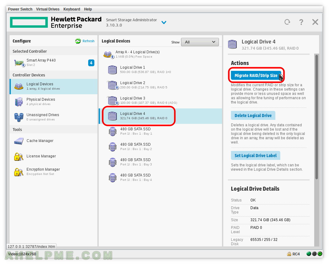Click Delete Logical Drive button
This screenshot has width=329, height=264.
coord(253,116)
